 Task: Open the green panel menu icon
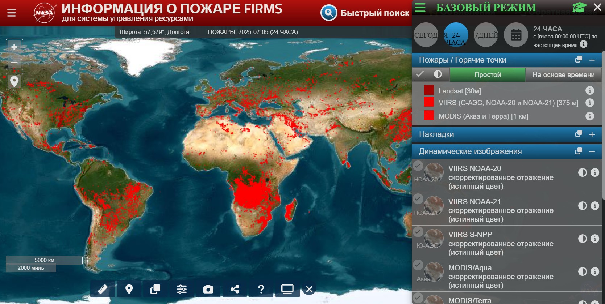420,8
